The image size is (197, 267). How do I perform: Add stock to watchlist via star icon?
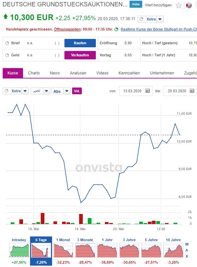[179, 5]
